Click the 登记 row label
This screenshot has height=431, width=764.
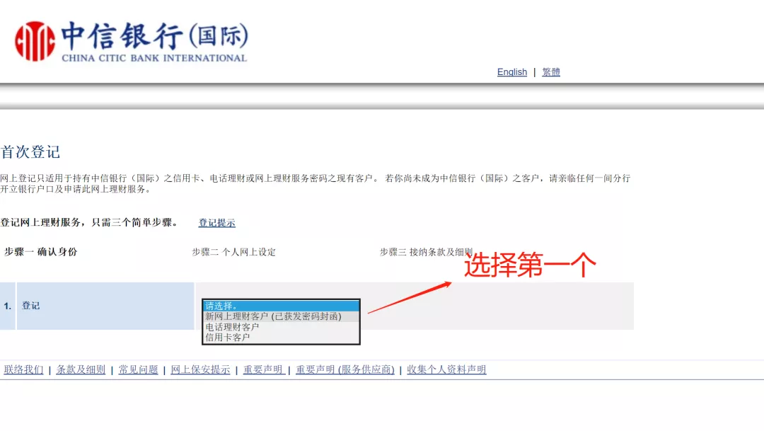tap(30, 306)
